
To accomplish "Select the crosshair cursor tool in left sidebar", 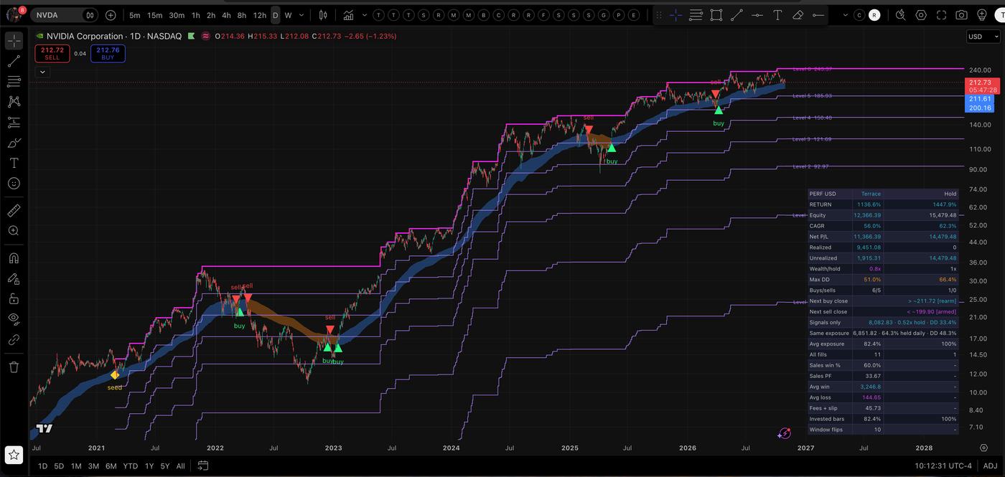I will point(14,41).
